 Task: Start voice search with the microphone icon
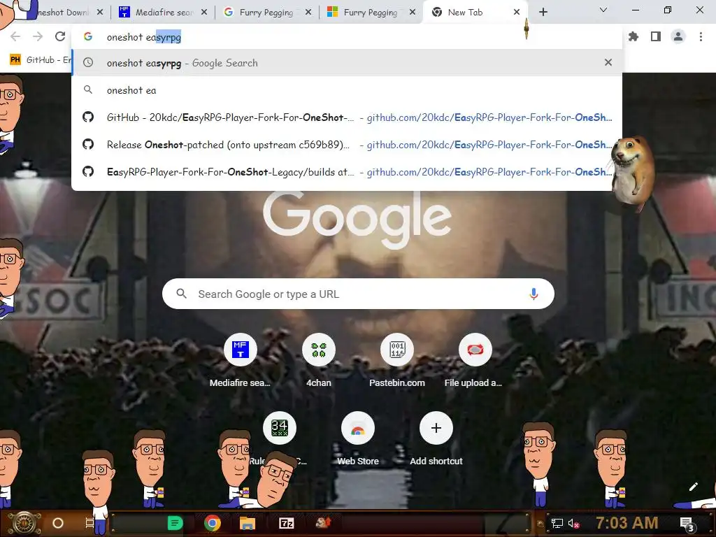(534, 294)
